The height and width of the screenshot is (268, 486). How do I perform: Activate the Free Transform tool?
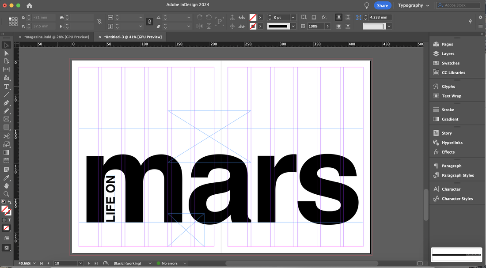point(6,144)
